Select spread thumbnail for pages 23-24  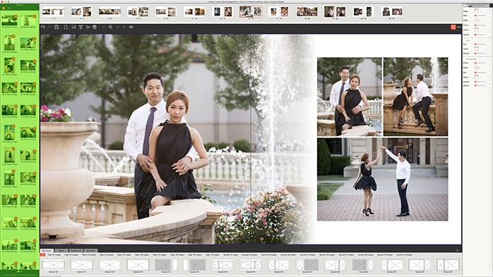pyautogui.click(x=364, y=12)
